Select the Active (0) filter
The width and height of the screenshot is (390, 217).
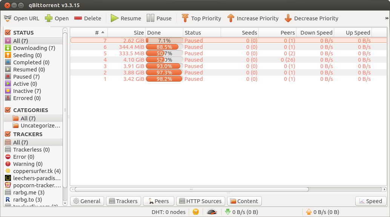tap(33, 84)
